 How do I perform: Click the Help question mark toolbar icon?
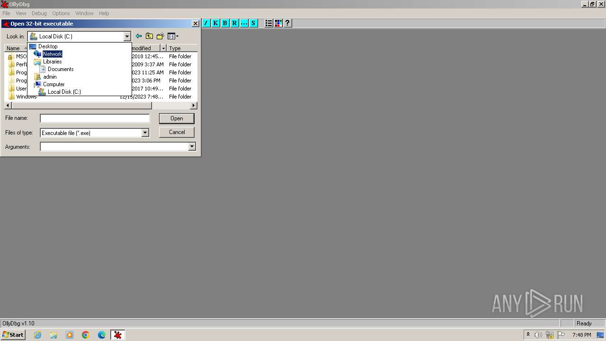click(x=288, y=23)
